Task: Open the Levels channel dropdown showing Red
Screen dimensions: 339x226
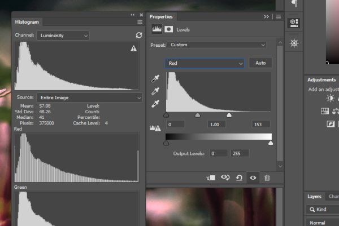Action: [205, 63]
